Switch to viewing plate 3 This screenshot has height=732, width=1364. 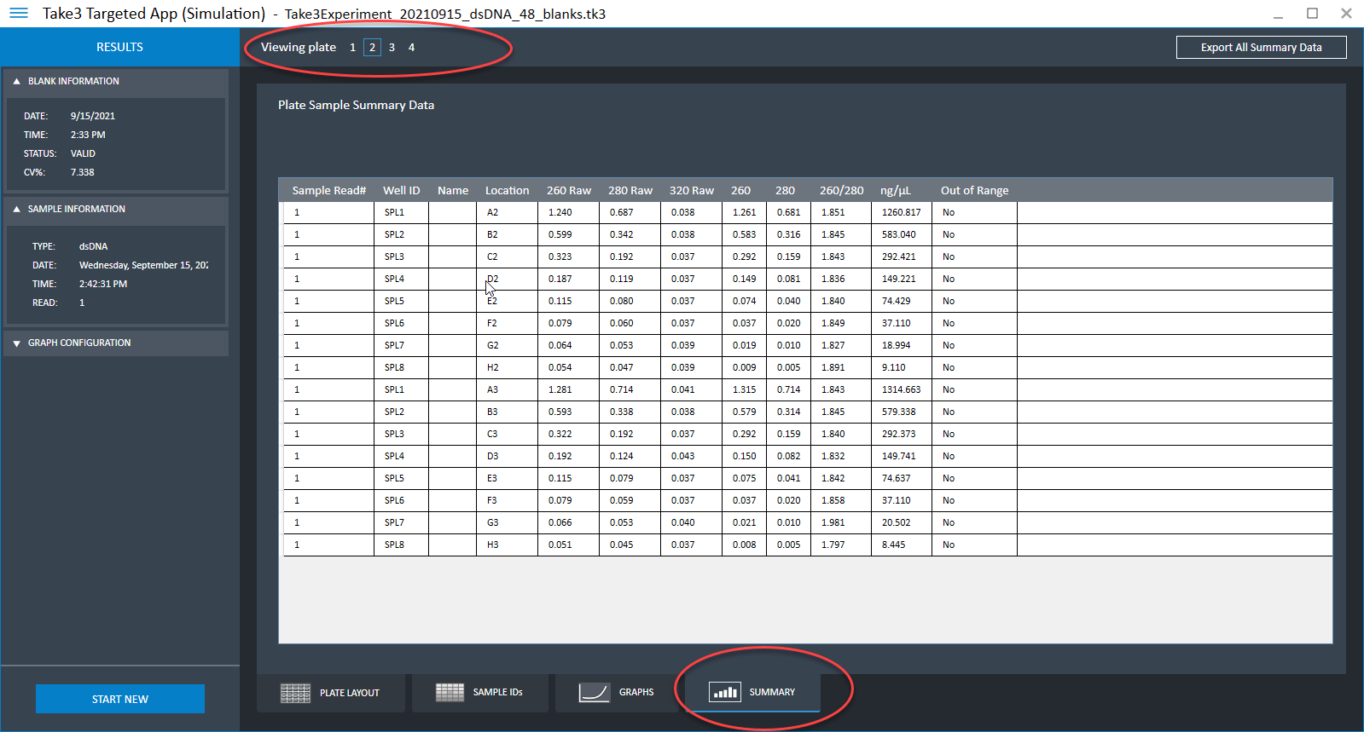tap(392, 48)
